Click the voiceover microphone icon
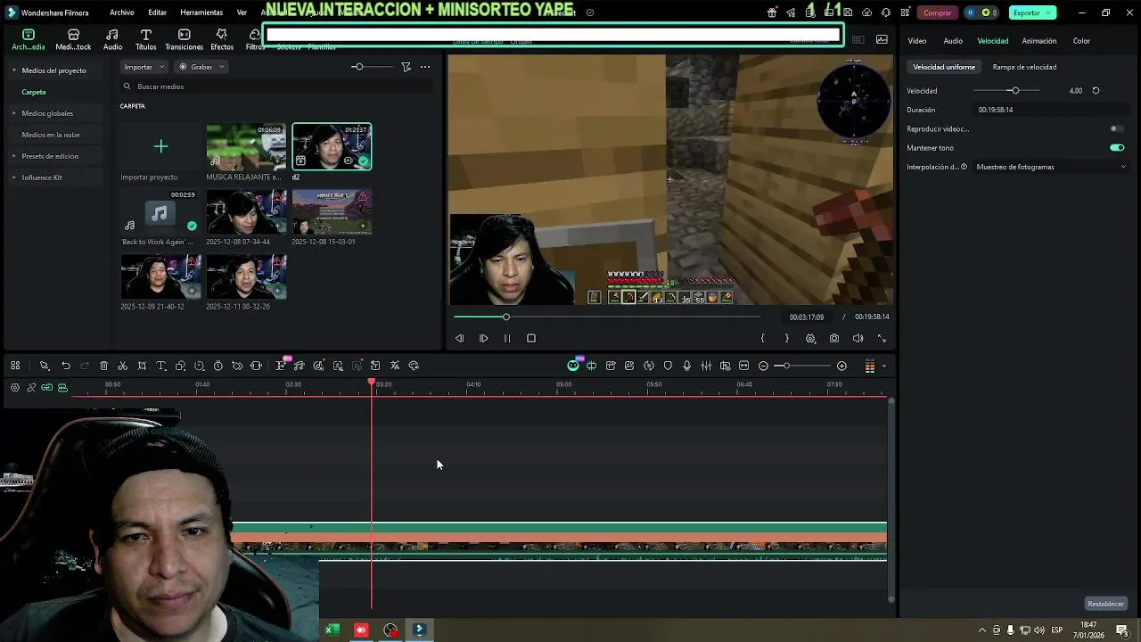This screenshot has height=642, width=1141. point(686,366)
